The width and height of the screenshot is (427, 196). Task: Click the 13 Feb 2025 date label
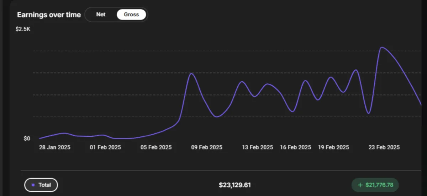tap(257, 147)
